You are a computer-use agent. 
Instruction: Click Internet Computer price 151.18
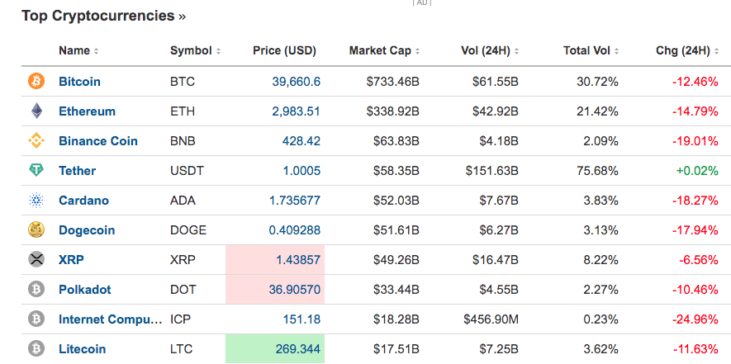[x=301, y=319]
